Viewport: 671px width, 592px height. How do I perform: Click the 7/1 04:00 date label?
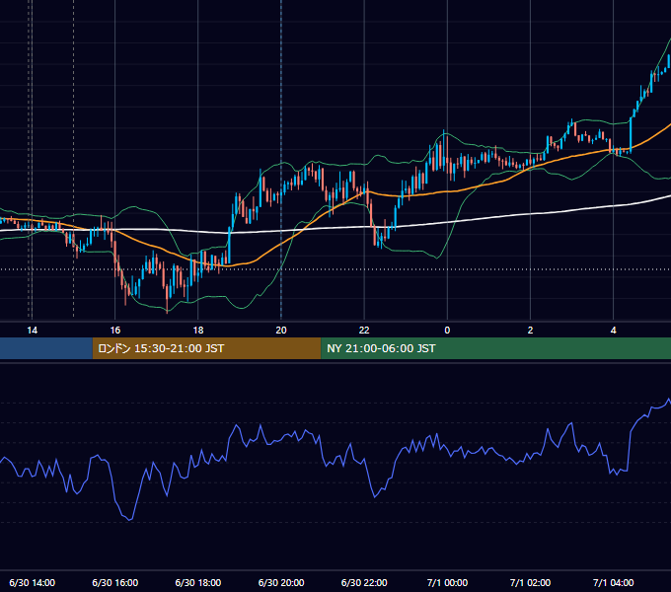613,582
